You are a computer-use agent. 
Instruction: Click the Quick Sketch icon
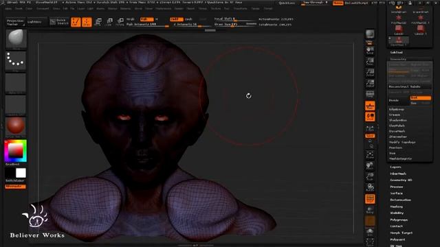[59, 22]
